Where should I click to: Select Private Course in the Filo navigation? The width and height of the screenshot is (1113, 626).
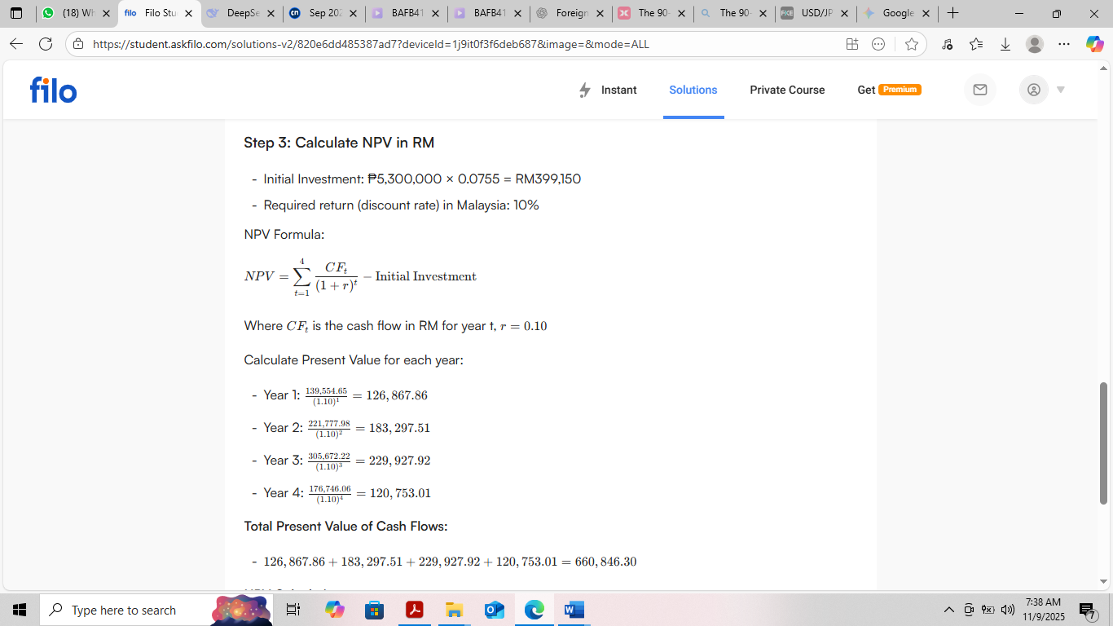(787, 90)
